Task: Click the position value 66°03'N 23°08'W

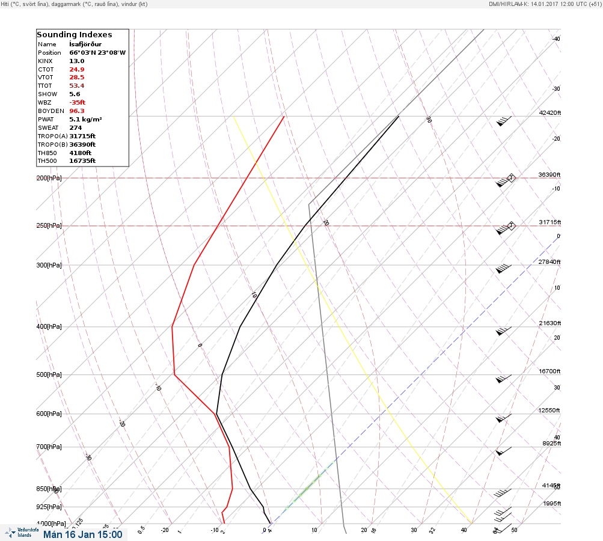Action: click(97, 53)
